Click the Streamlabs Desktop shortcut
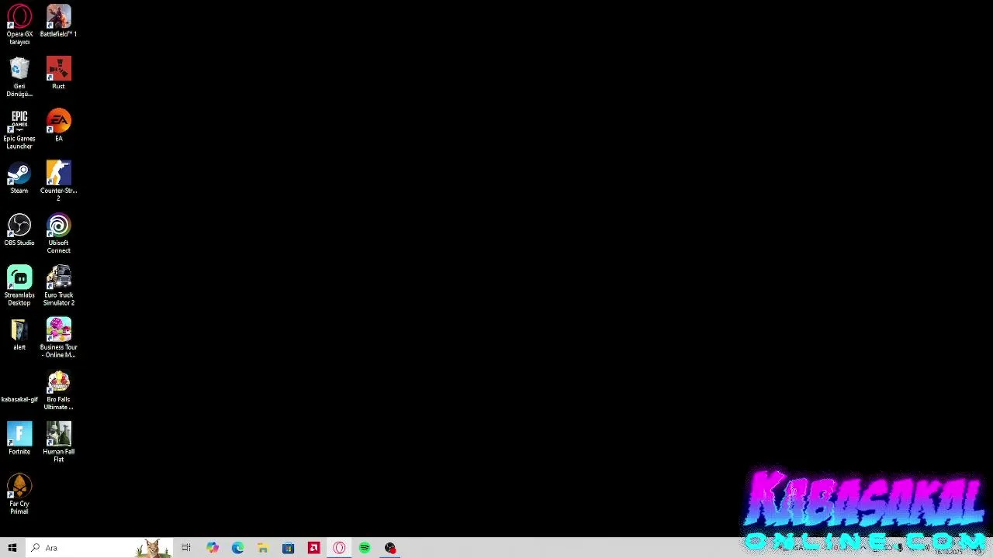 [19, 285]
